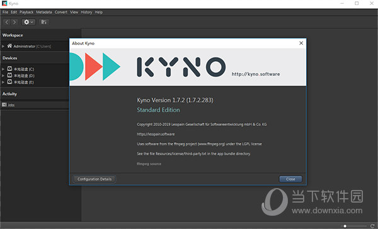Click the Devices panel header

tap(9, 58)
